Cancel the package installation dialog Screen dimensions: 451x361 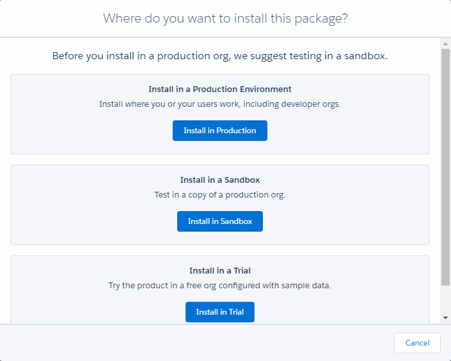coord(417,343)
